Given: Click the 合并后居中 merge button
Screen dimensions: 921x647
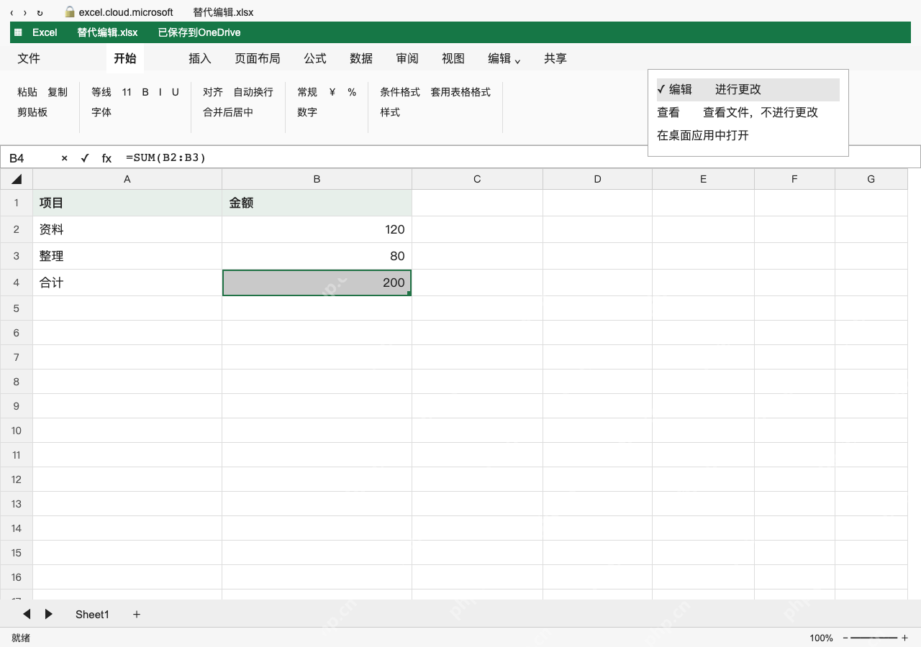Looking at the screenshot, I should click(228, 112).
